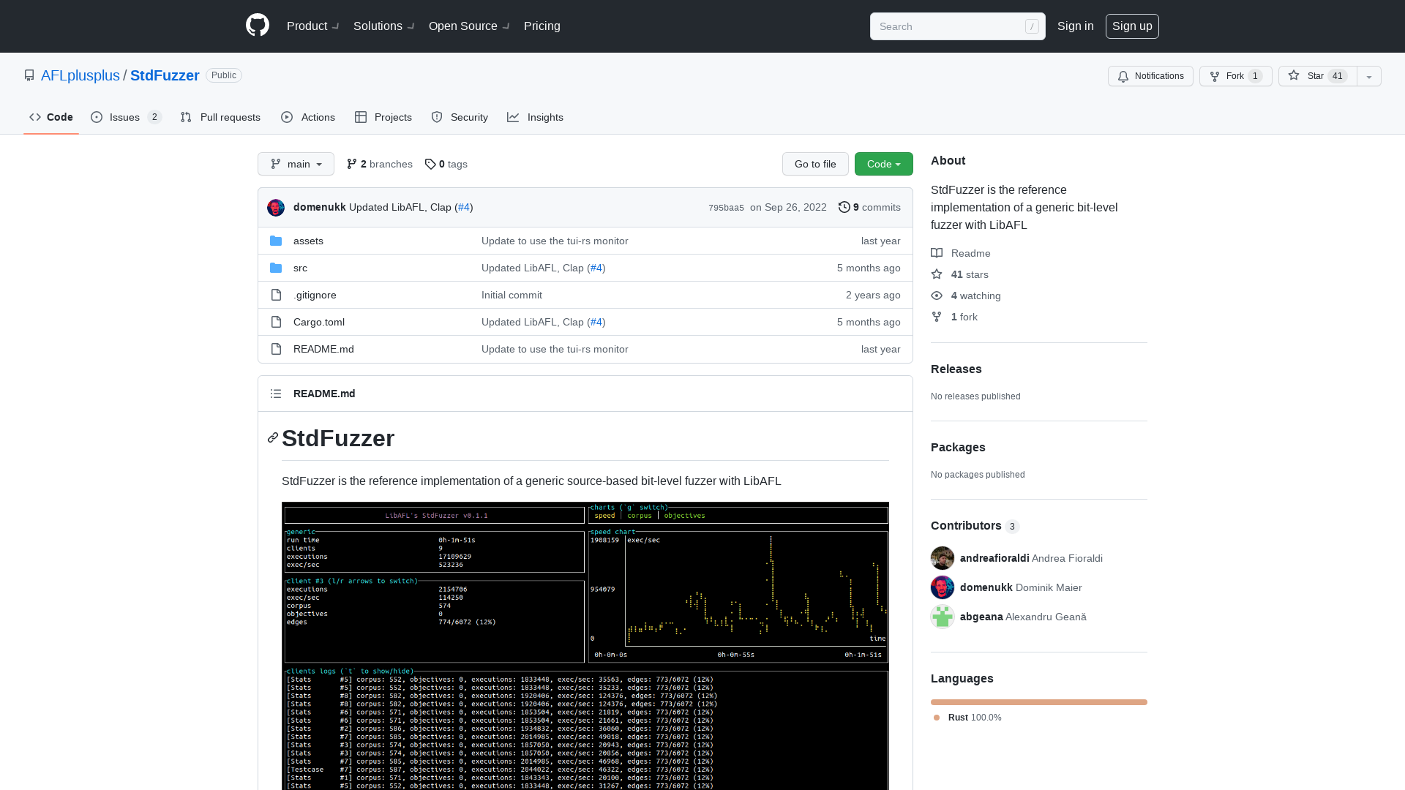Screen dimensions: 1405x790
Task: Click the .gitignore file icon
Action: pos(276,295)
